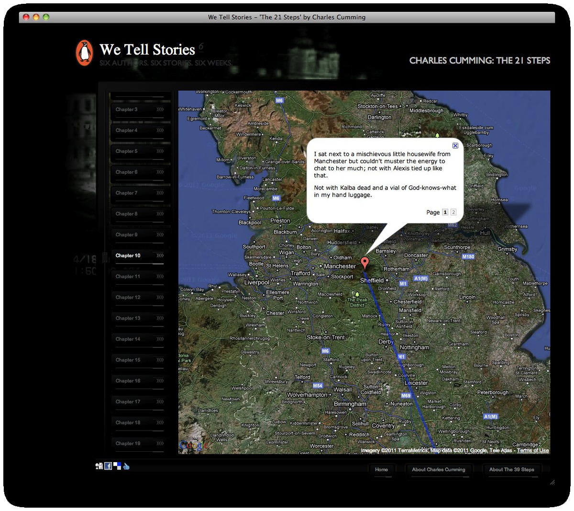The width and height of the screenshot is (574, 511).
Task: Click the Stoke-on-Trent label on the map
Action: pyautogui.click(x=326, y=337)
